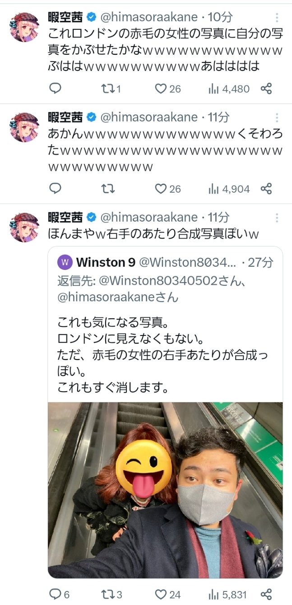Image resolution: width=292 pixels, height=605 pixels.
Task: Retweet the あかんwww tweet
Action: point(107,189)
